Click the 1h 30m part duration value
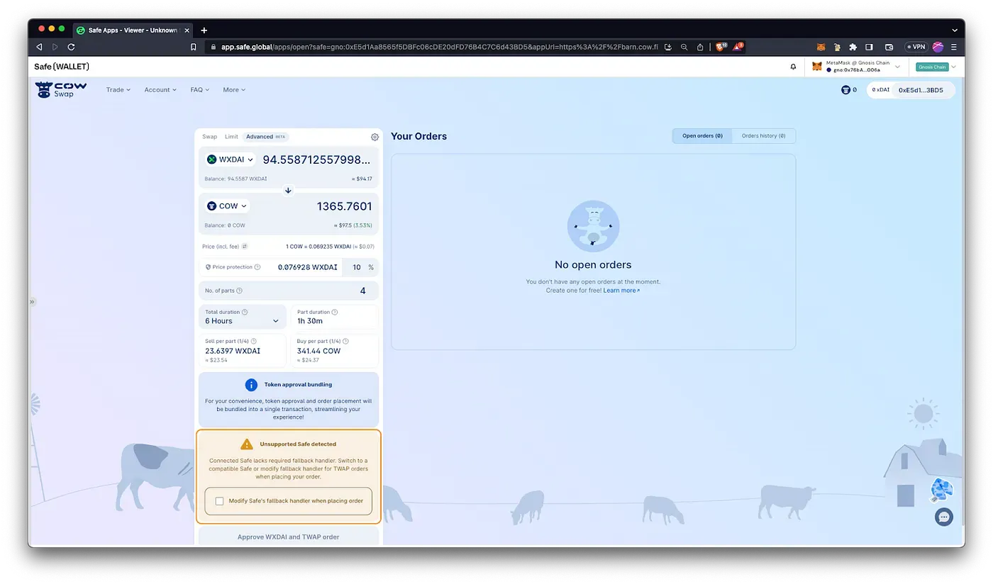This screenshot has height=584, width=993. [310, 321]
